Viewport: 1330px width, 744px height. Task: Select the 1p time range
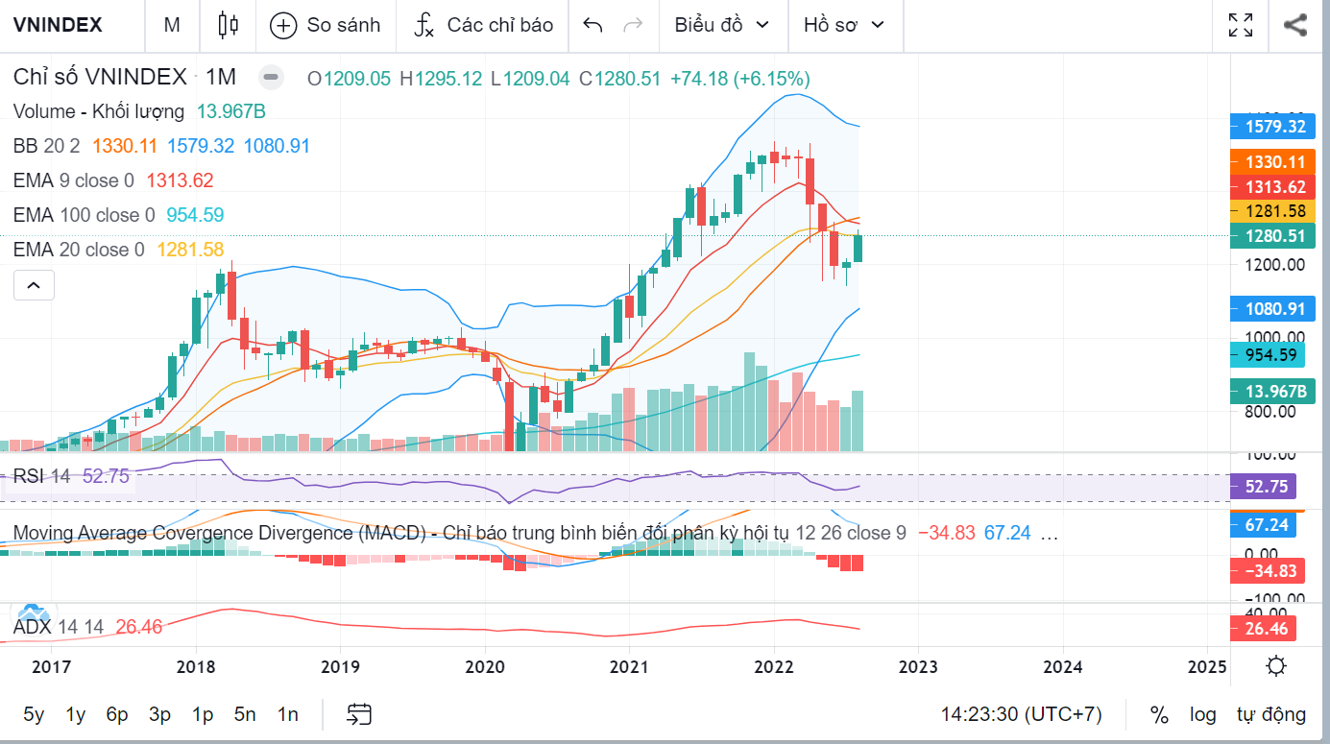click(203, 714)
